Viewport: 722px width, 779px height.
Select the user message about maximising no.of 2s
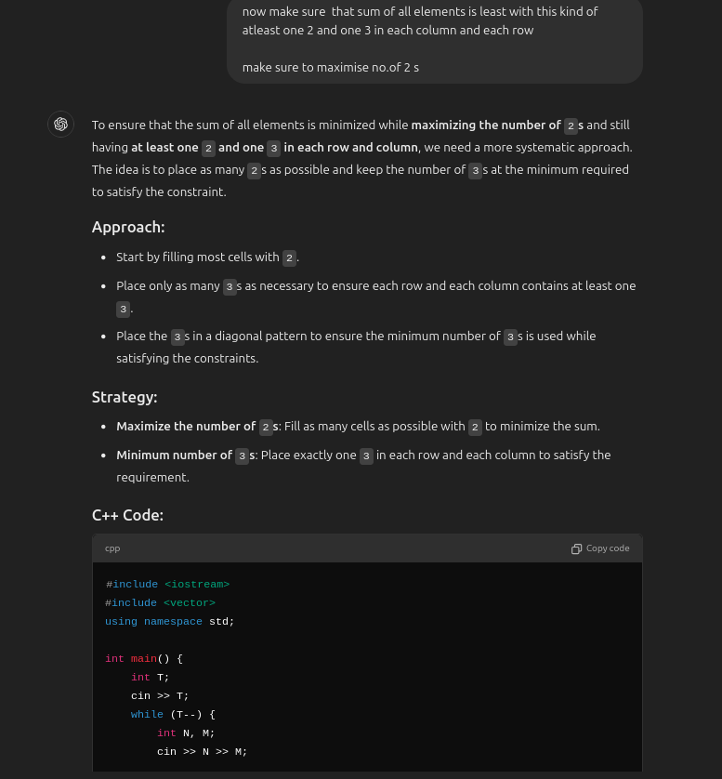[331, 67]
